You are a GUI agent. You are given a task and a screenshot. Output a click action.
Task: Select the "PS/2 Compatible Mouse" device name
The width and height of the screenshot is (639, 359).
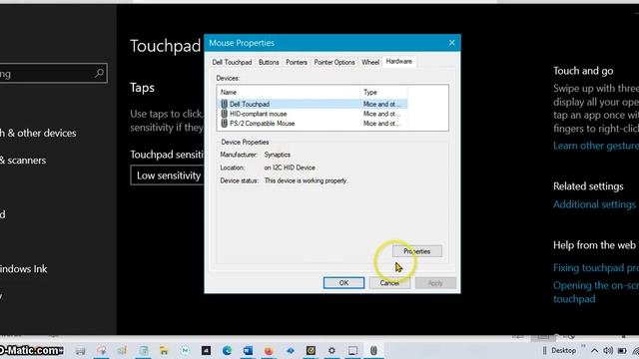pos(262,124)
